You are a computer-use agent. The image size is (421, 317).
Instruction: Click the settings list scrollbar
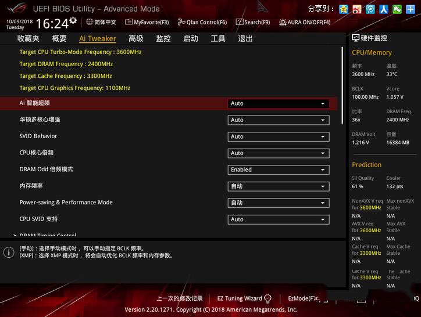tap(342, 85)
